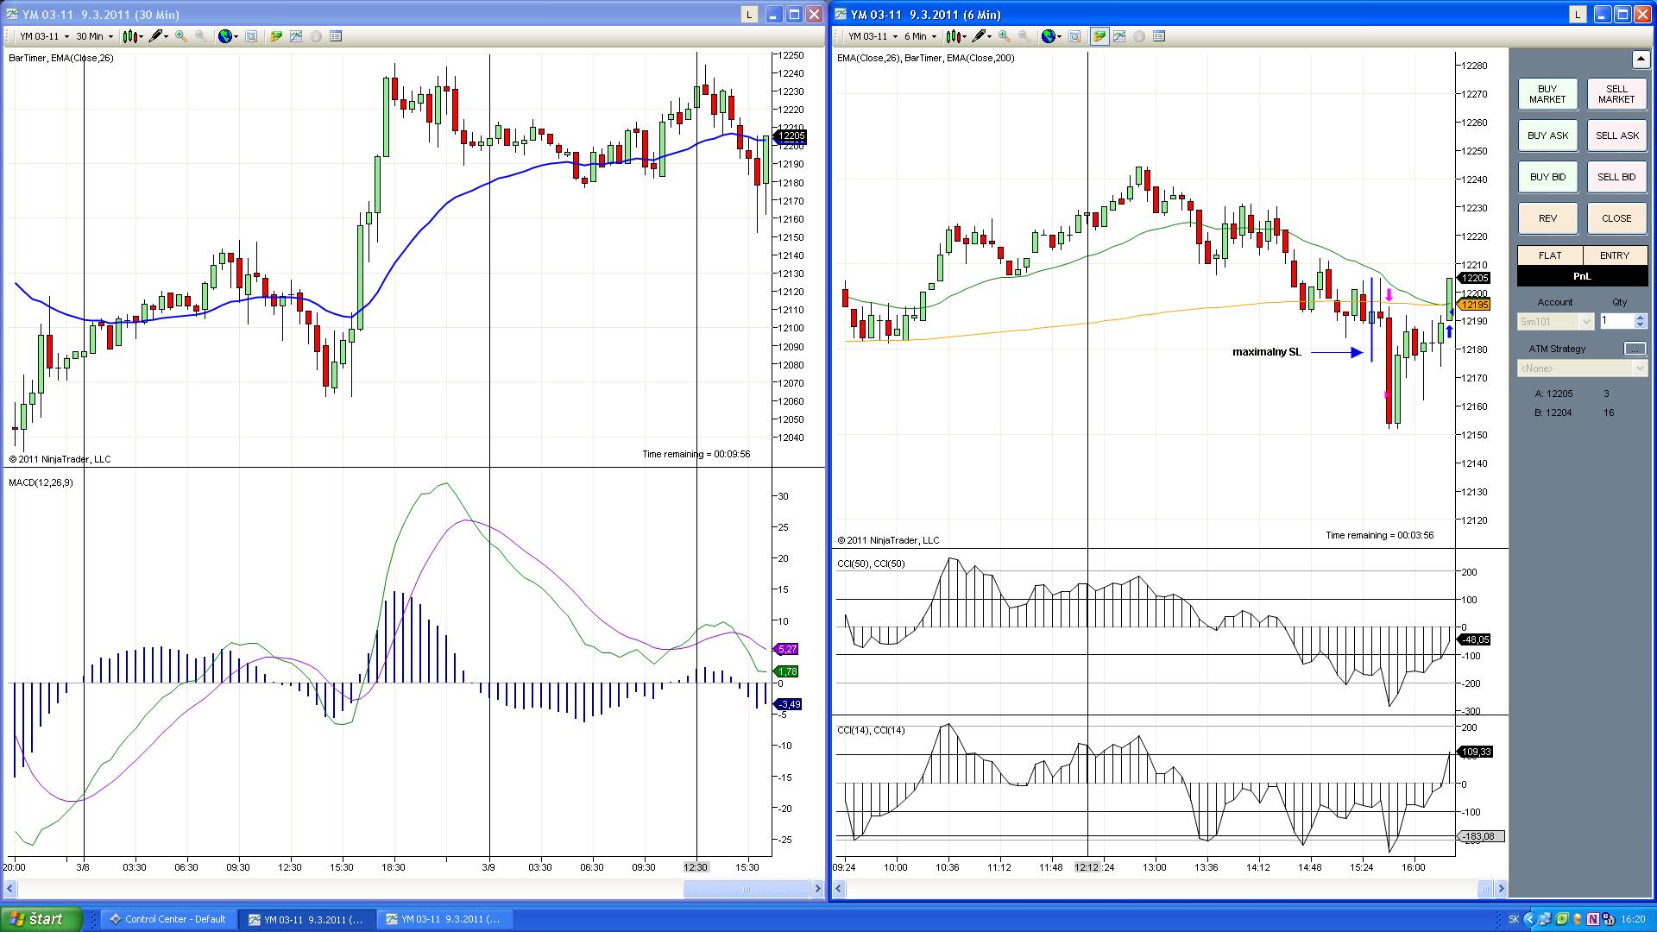Open chart style candlestick icon on 6 Min chart

(953, 36)
